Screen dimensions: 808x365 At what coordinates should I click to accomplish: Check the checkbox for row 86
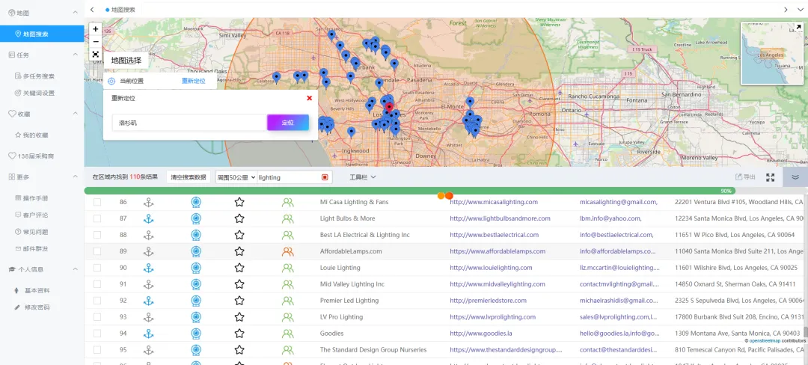click(97, 202)
